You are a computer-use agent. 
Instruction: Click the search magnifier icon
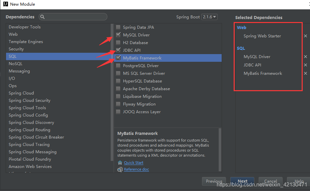pos(42,17)
